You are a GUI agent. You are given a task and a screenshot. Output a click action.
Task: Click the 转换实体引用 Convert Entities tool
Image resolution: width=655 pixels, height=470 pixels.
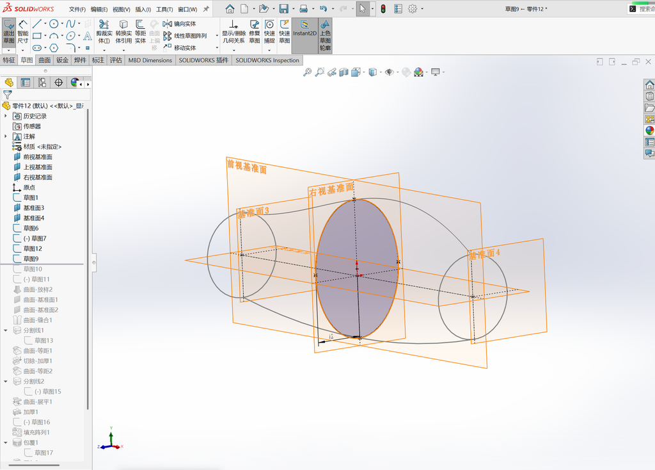(x=123, y=32)
